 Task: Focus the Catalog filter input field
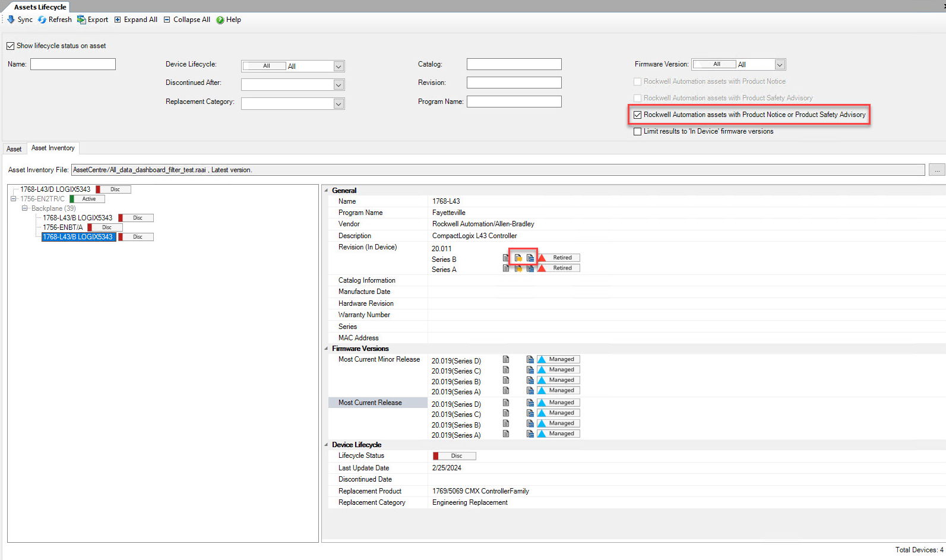(514, 64)
